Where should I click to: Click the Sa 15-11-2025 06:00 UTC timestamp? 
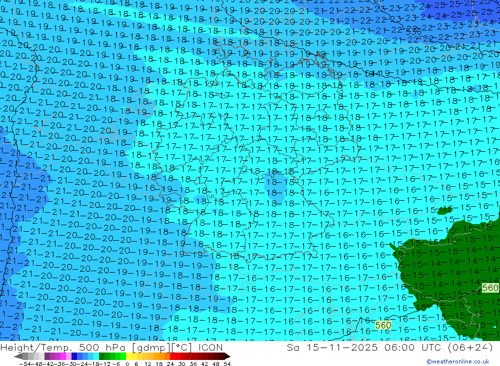(365, 347)
